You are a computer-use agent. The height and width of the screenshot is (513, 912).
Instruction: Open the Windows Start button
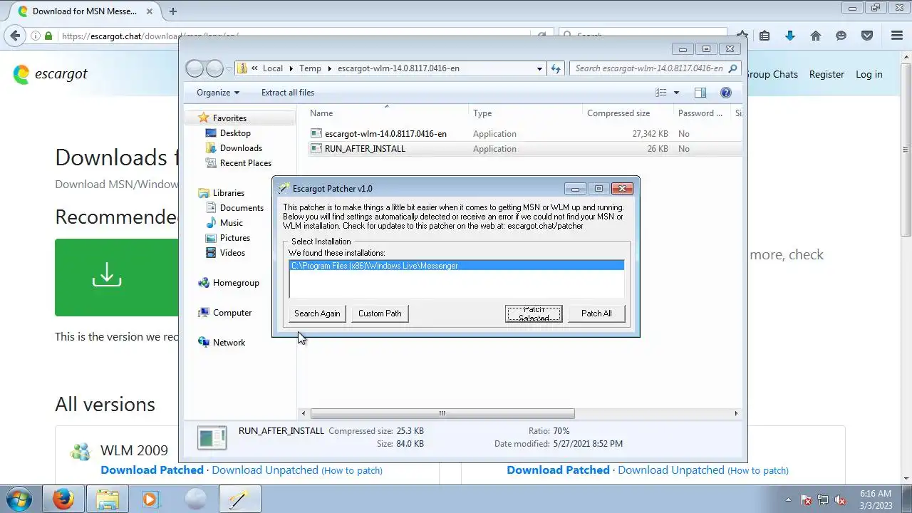coord(19,499)
